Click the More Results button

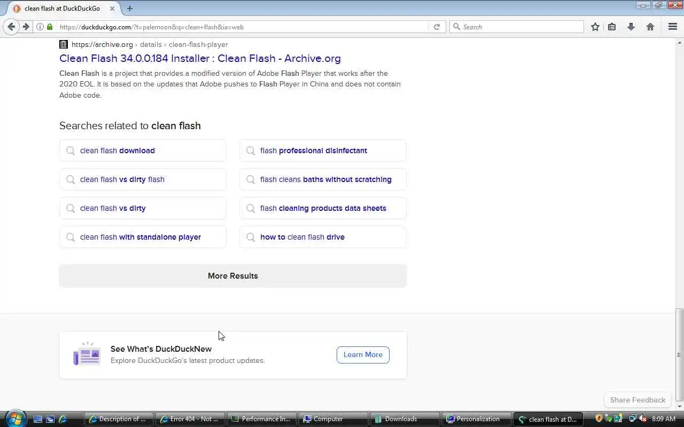click(x=233, y=276)
